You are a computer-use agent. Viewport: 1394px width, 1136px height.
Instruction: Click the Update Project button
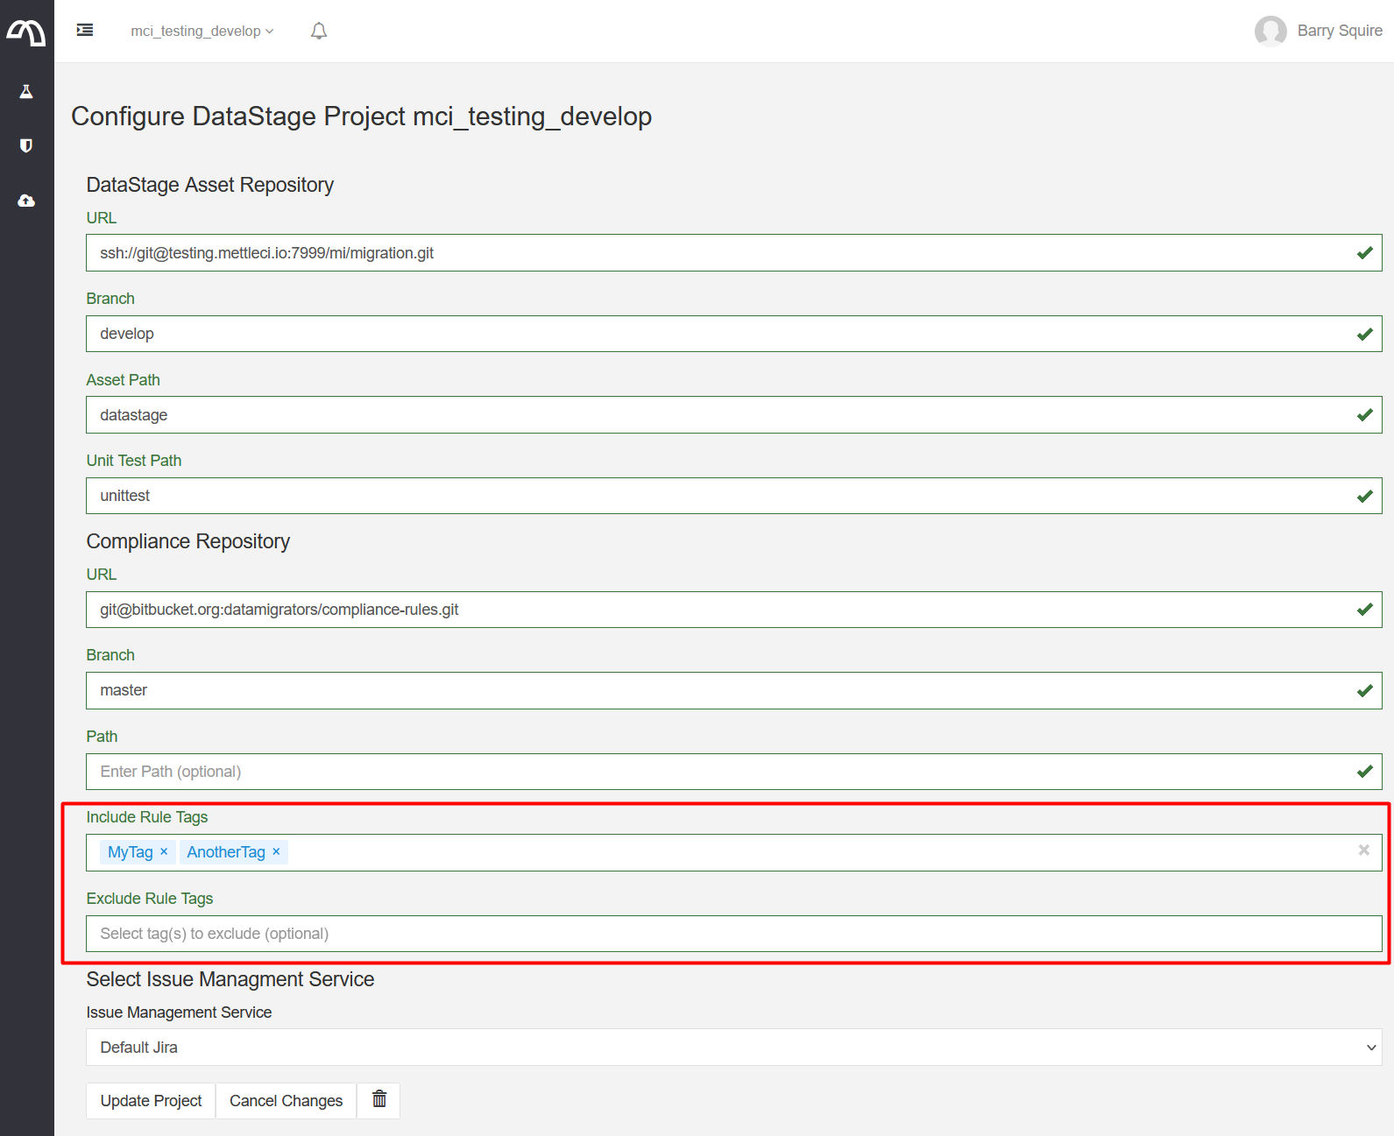click(151, 1101)
